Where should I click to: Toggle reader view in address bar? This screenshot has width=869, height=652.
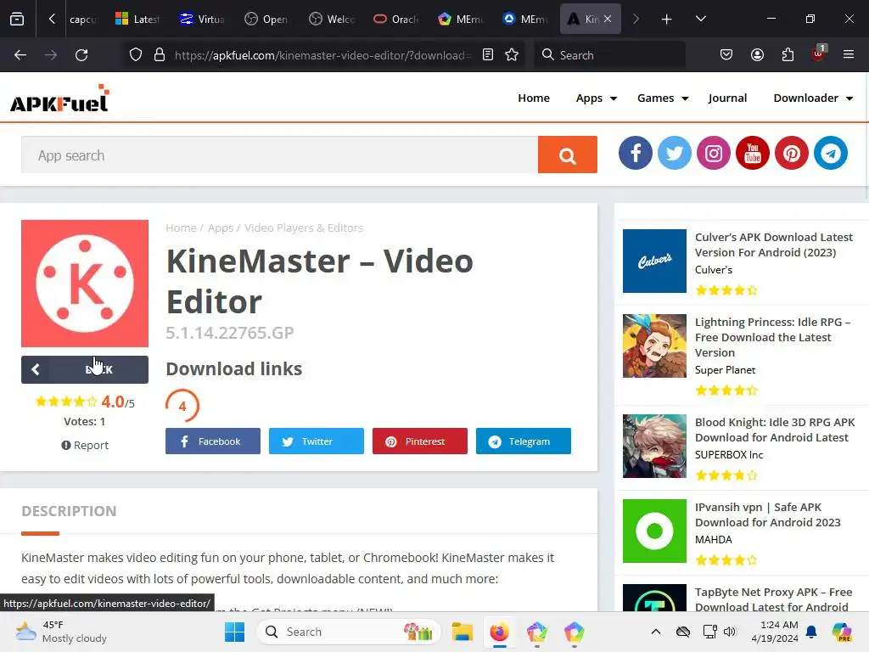coord(488,55)
